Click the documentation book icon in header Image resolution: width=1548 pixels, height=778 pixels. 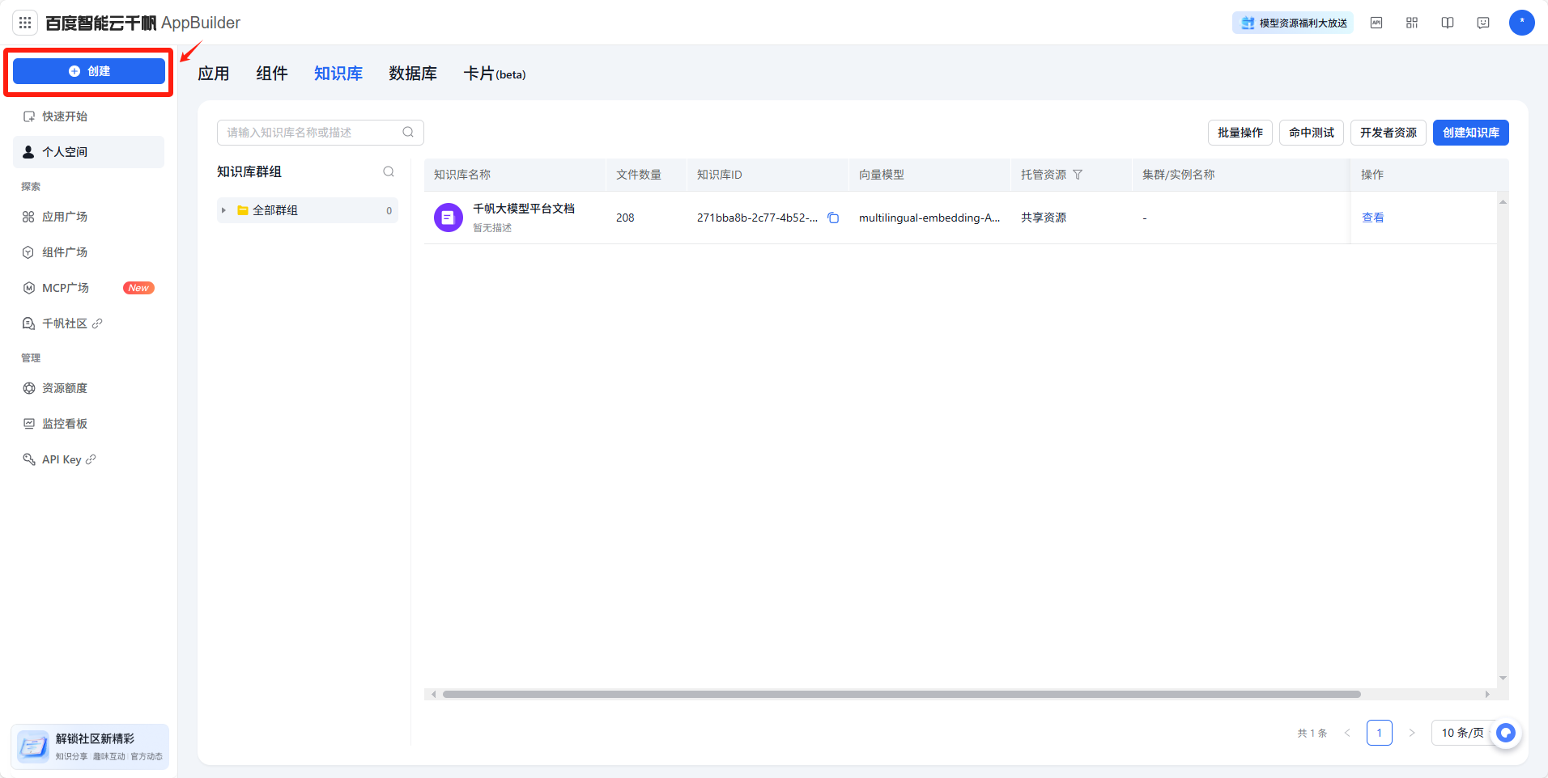click(x=1447, y=23)
